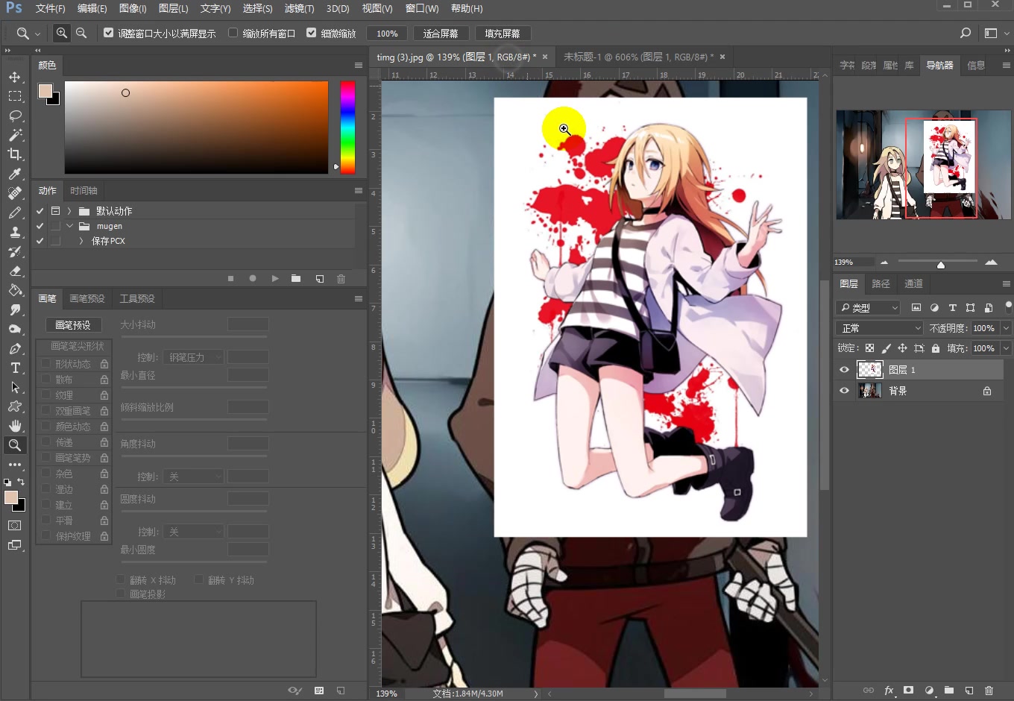This screenshot has height=701, width=1014.
Task: Select the Magic Wand tool
Action: (x=15, y=135)
